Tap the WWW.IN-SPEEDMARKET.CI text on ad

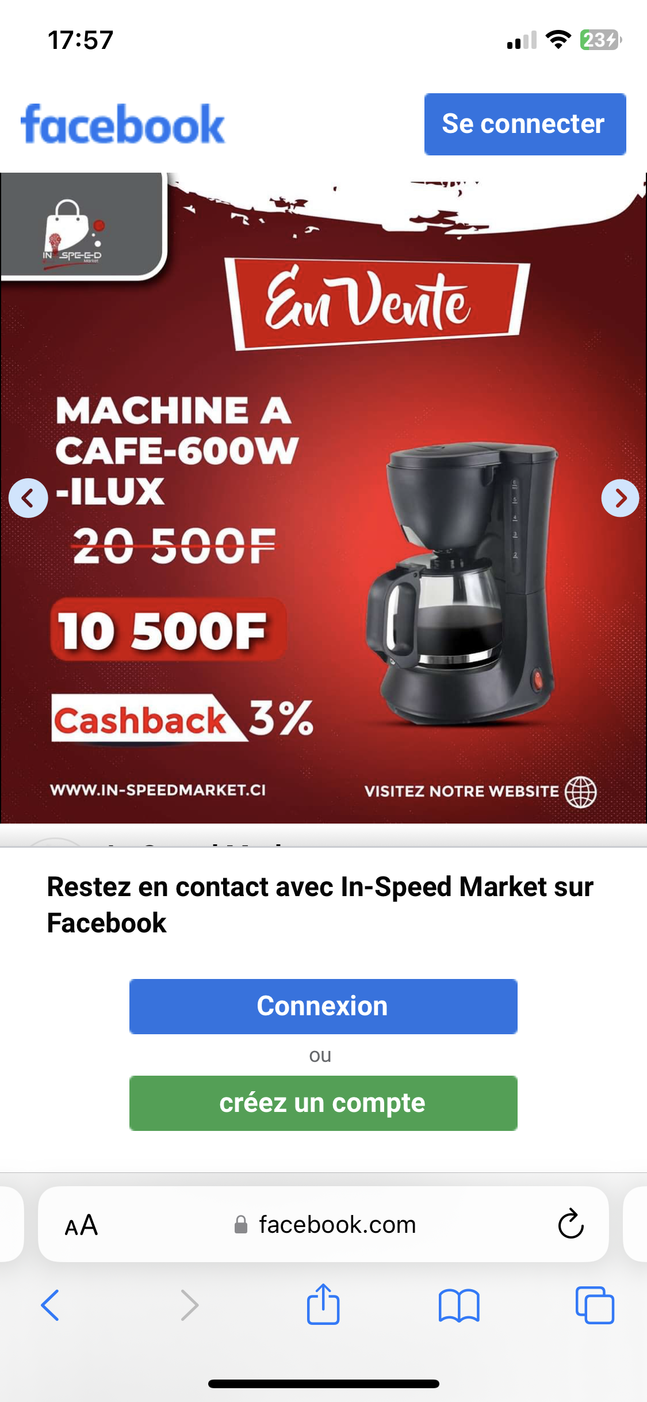158,790
